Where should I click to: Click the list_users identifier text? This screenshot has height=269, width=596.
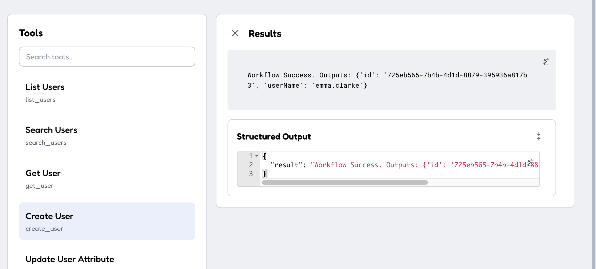click(x=41, y=100)
